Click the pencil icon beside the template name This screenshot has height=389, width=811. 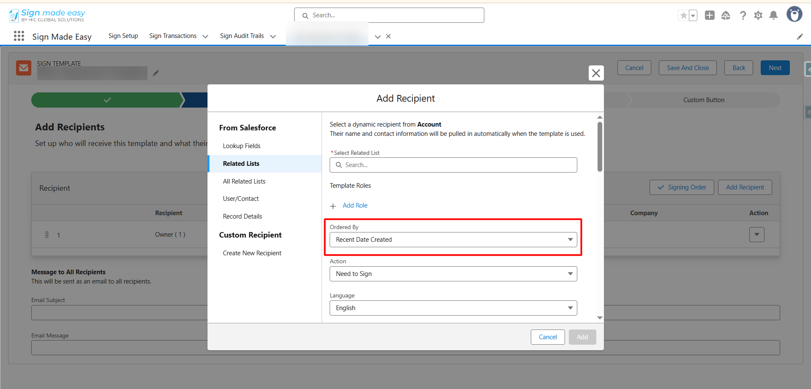pyautogui.click(x=156, y=73)
